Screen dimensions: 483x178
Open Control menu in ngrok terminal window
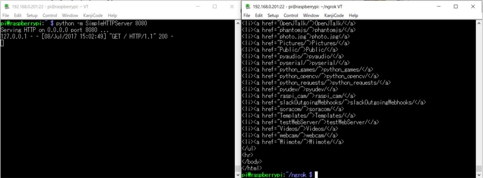[x=291, y=16]
